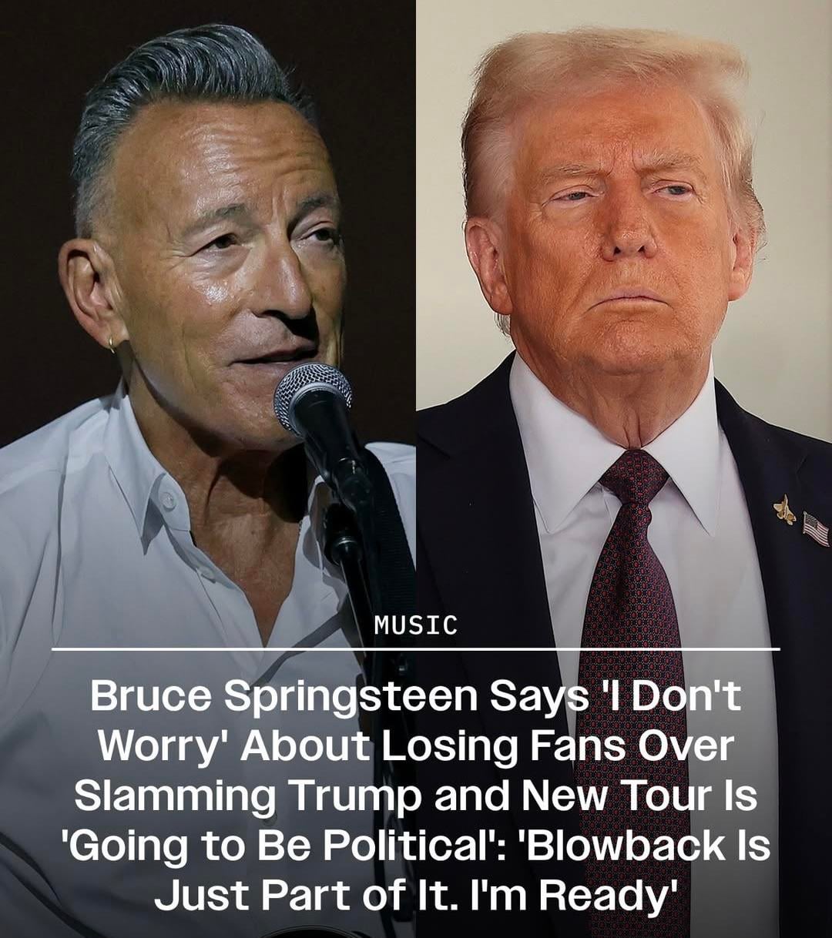Click the words 'New Tour Is' in the headline

(x=639, y=796)
